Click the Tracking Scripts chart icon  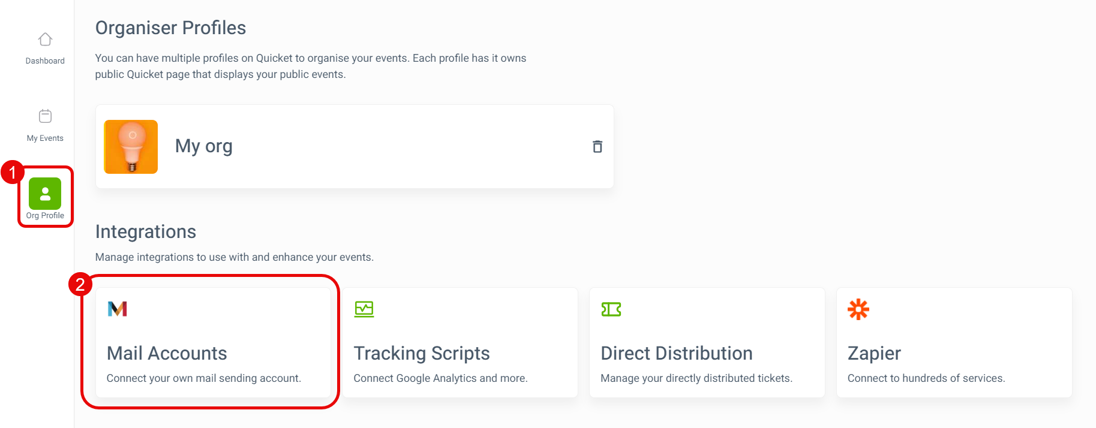[364, 309]
